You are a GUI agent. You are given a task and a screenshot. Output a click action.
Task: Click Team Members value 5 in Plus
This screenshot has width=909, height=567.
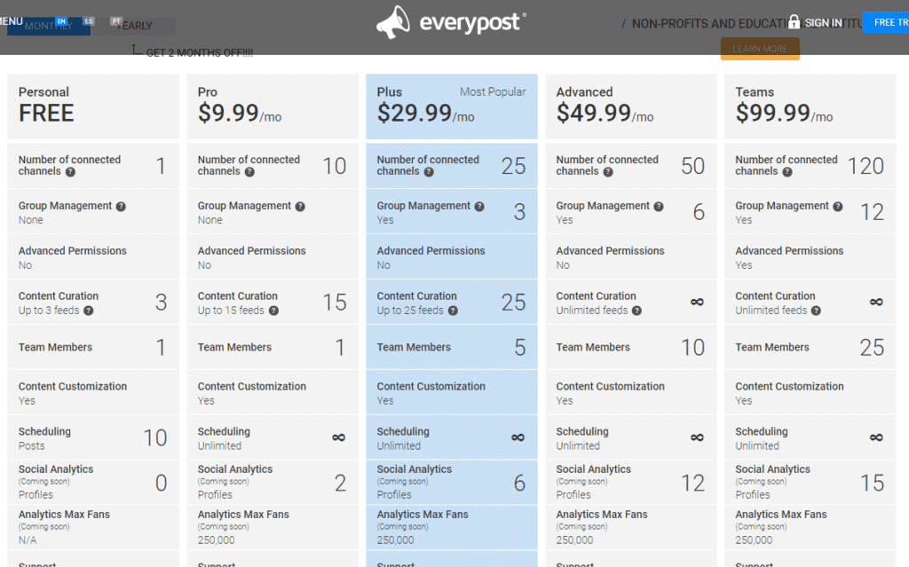[x=520, y=347]
